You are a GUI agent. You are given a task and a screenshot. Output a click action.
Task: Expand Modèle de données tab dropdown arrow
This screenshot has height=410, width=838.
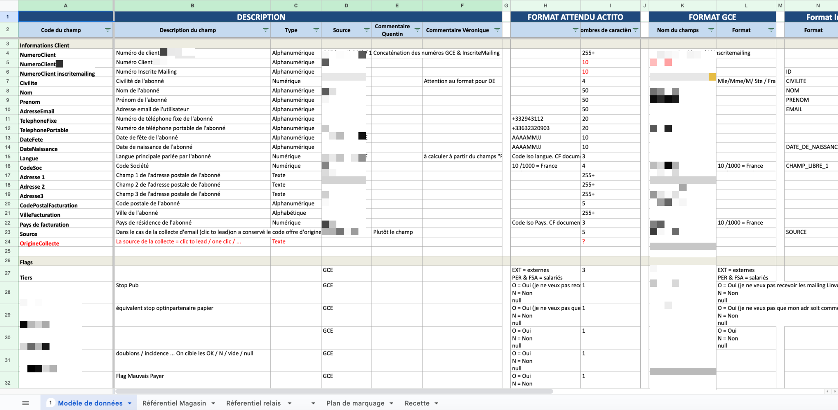pyautogui.click(x=130, y=403)
